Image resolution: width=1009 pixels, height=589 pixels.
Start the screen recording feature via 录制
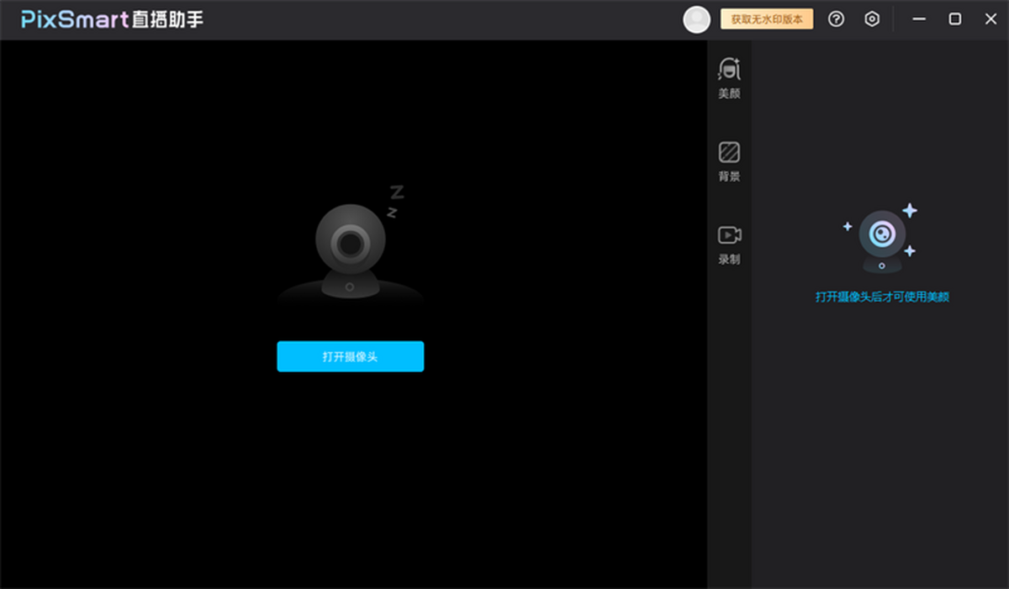[728, 245]
